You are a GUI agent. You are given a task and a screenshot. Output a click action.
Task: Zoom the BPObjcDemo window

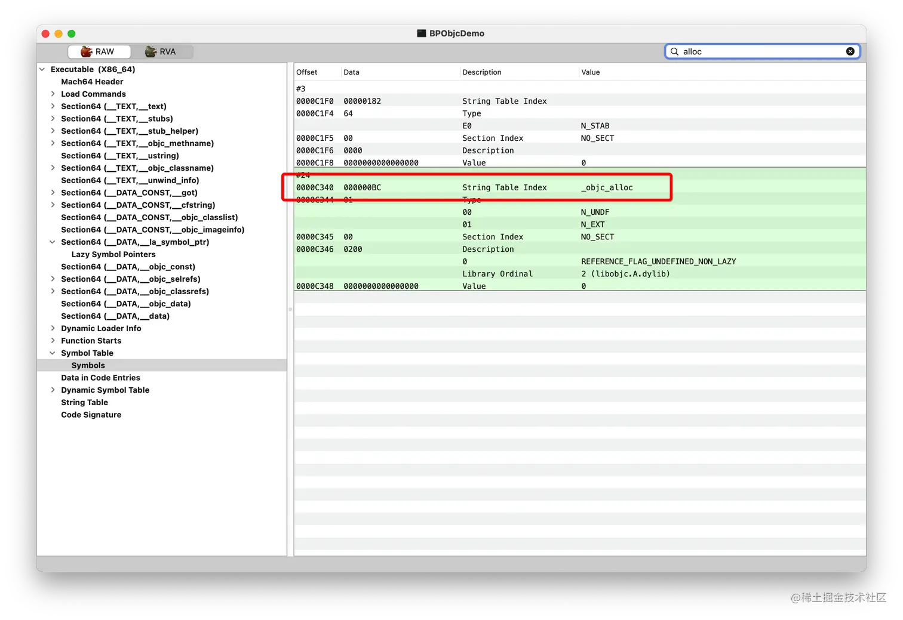[x=72, y=33]
